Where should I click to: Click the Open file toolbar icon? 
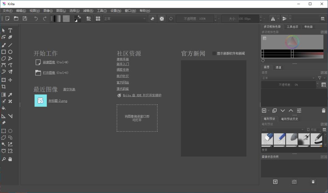(x=16, y=18)
